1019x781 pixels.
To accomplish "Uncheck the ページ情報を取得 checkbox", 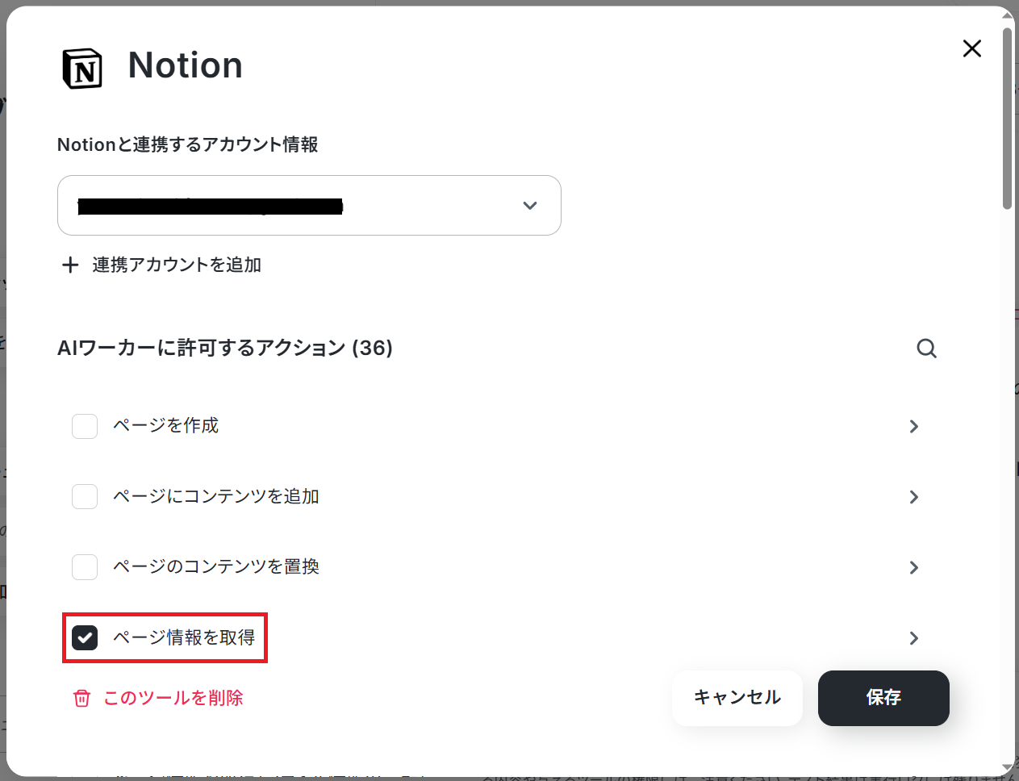I will click(85, 637).
